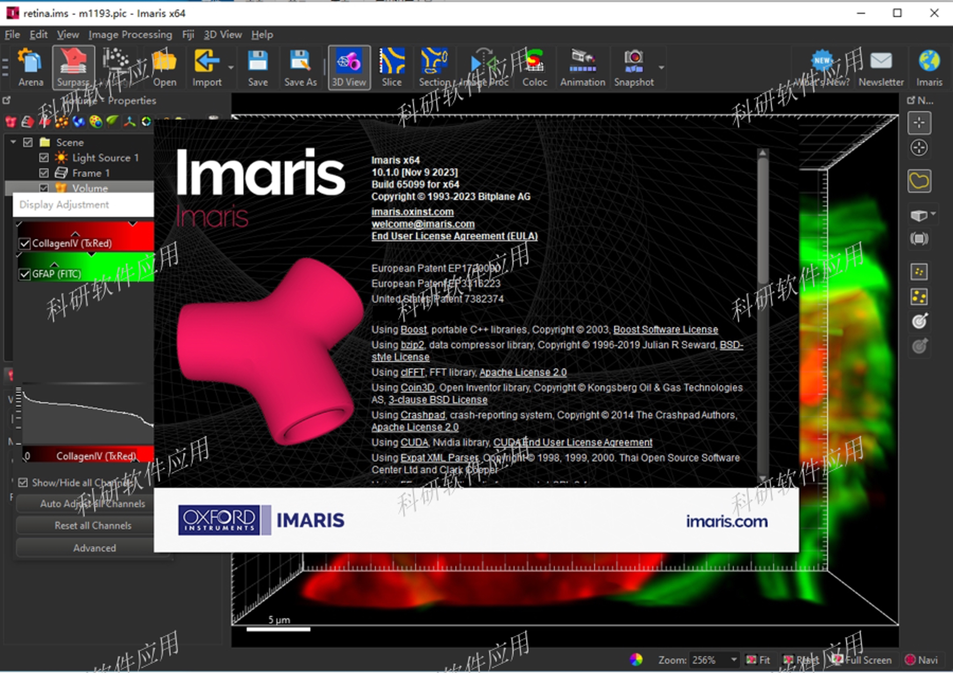Open the End User License Agreement link
Image resolution: width=953 pixels, height=673 pixels.
click(x=454, y=236)
